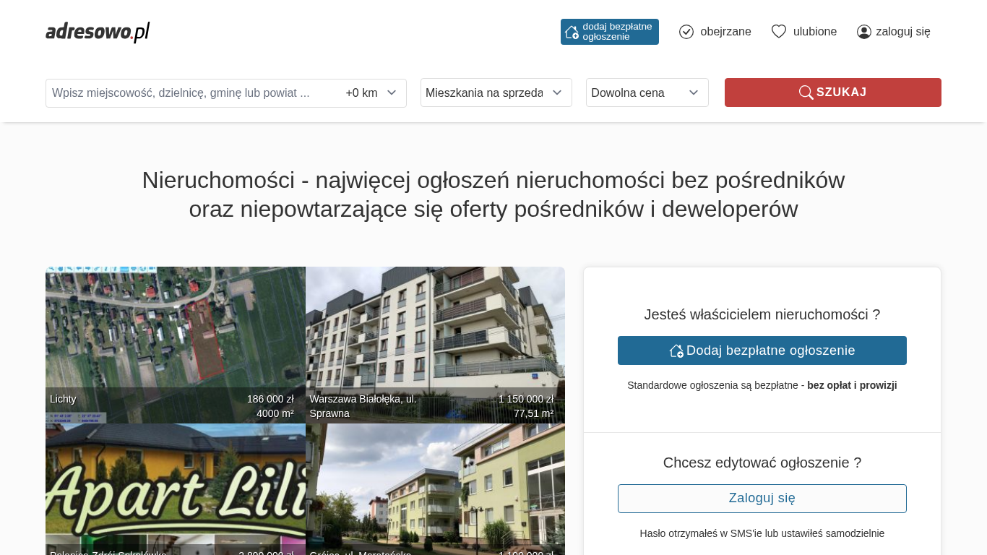Screen dimensions: 987x555
Task: Expand the +0 km distance dropdown
Action: [x=371, y=92]
